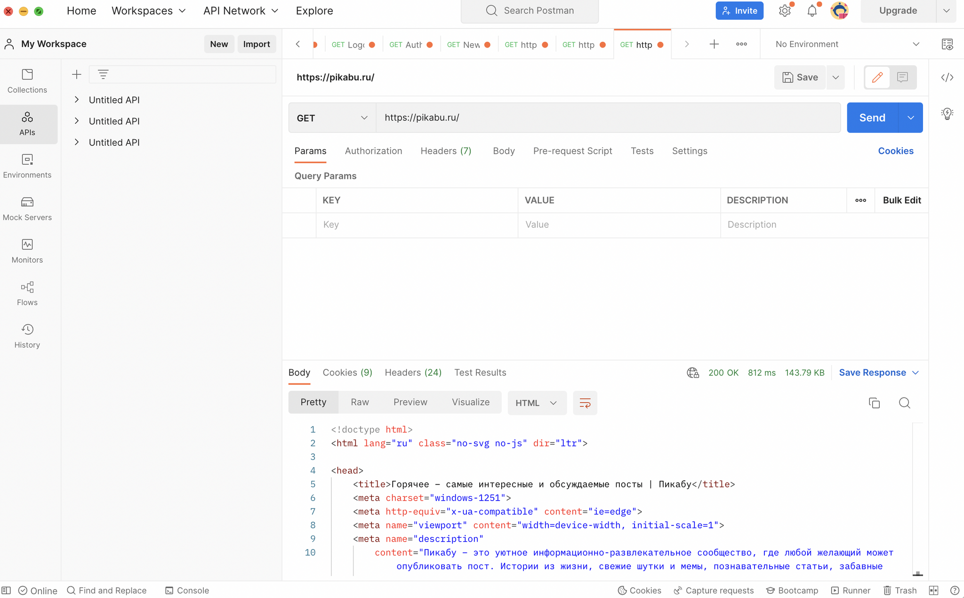Click the Save request button
This screenshot has height=598, width=964.
(800, 77)
